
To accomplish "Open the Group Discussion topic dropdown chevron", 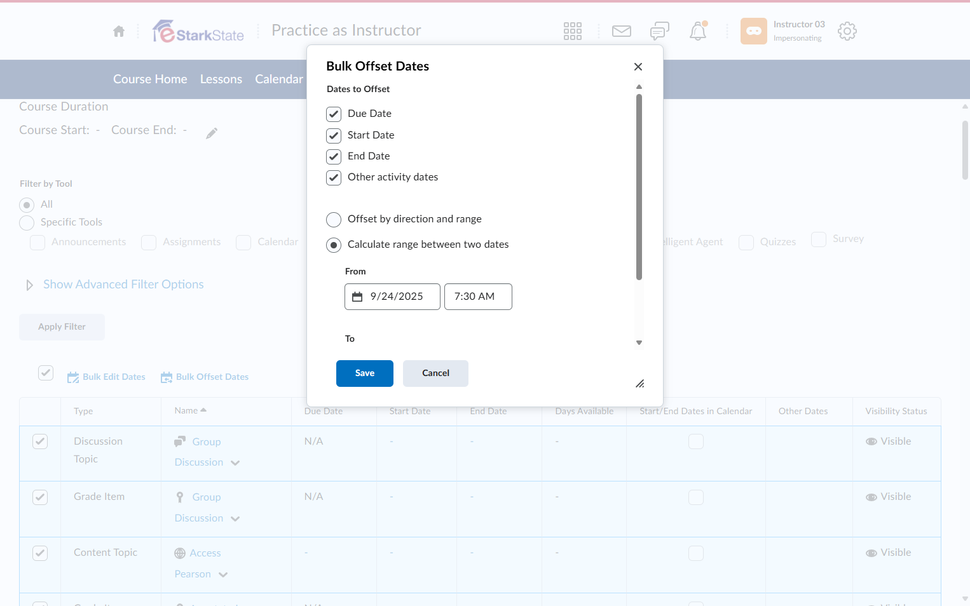I will point(235,463).
